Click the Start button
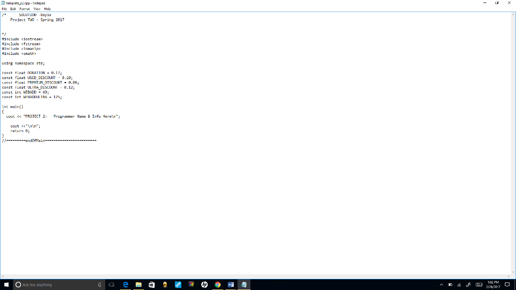The height and width of the screenshot is (290, 516). pyautogui.click(x=6, y=284)
